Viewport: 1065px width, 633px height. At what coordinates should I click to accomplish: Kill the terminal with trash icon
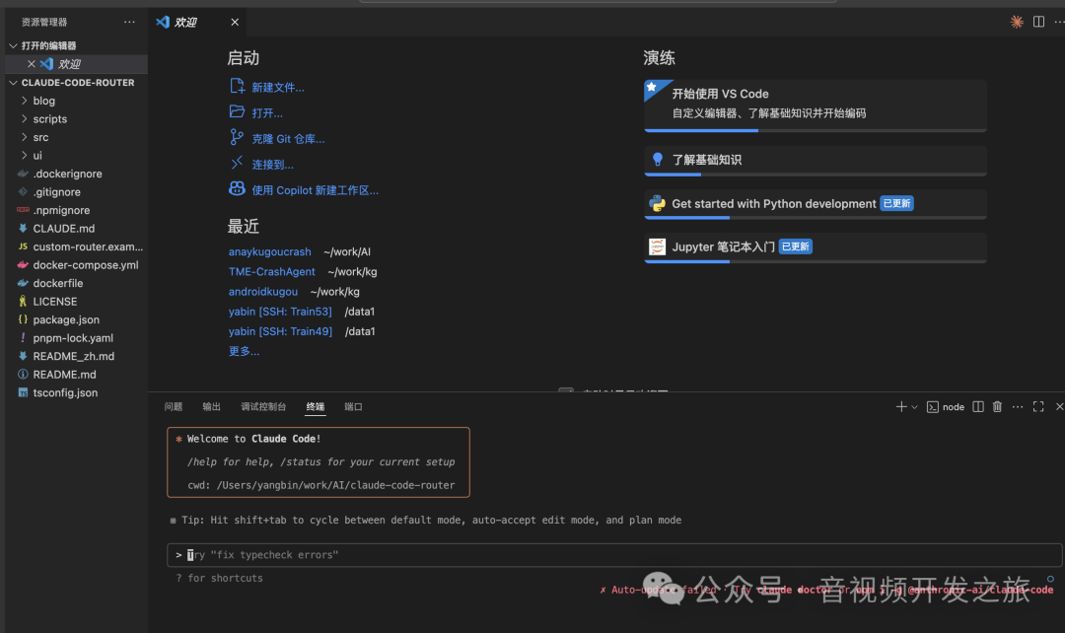pos(996,406)
